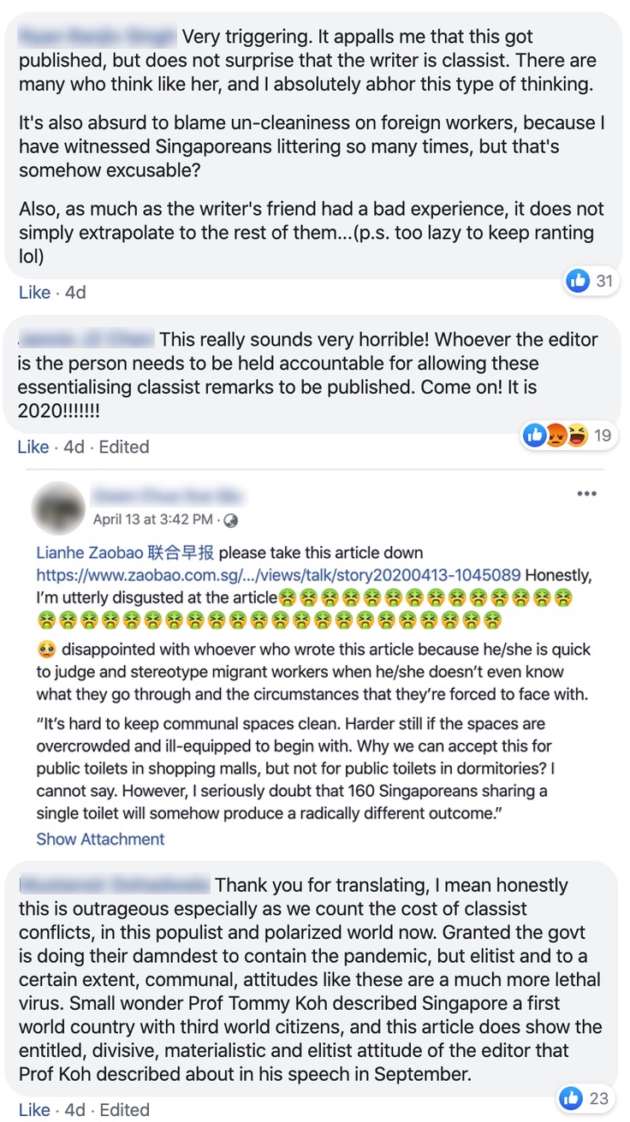
Task: Click the like reaction icon beside 23
Action: pos(571,1097)
